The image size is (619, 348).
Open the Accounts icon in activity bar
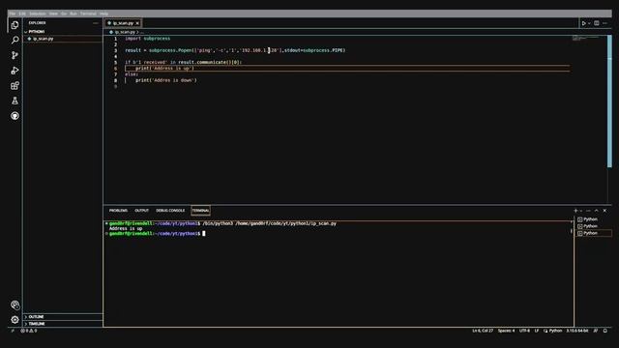15,305
